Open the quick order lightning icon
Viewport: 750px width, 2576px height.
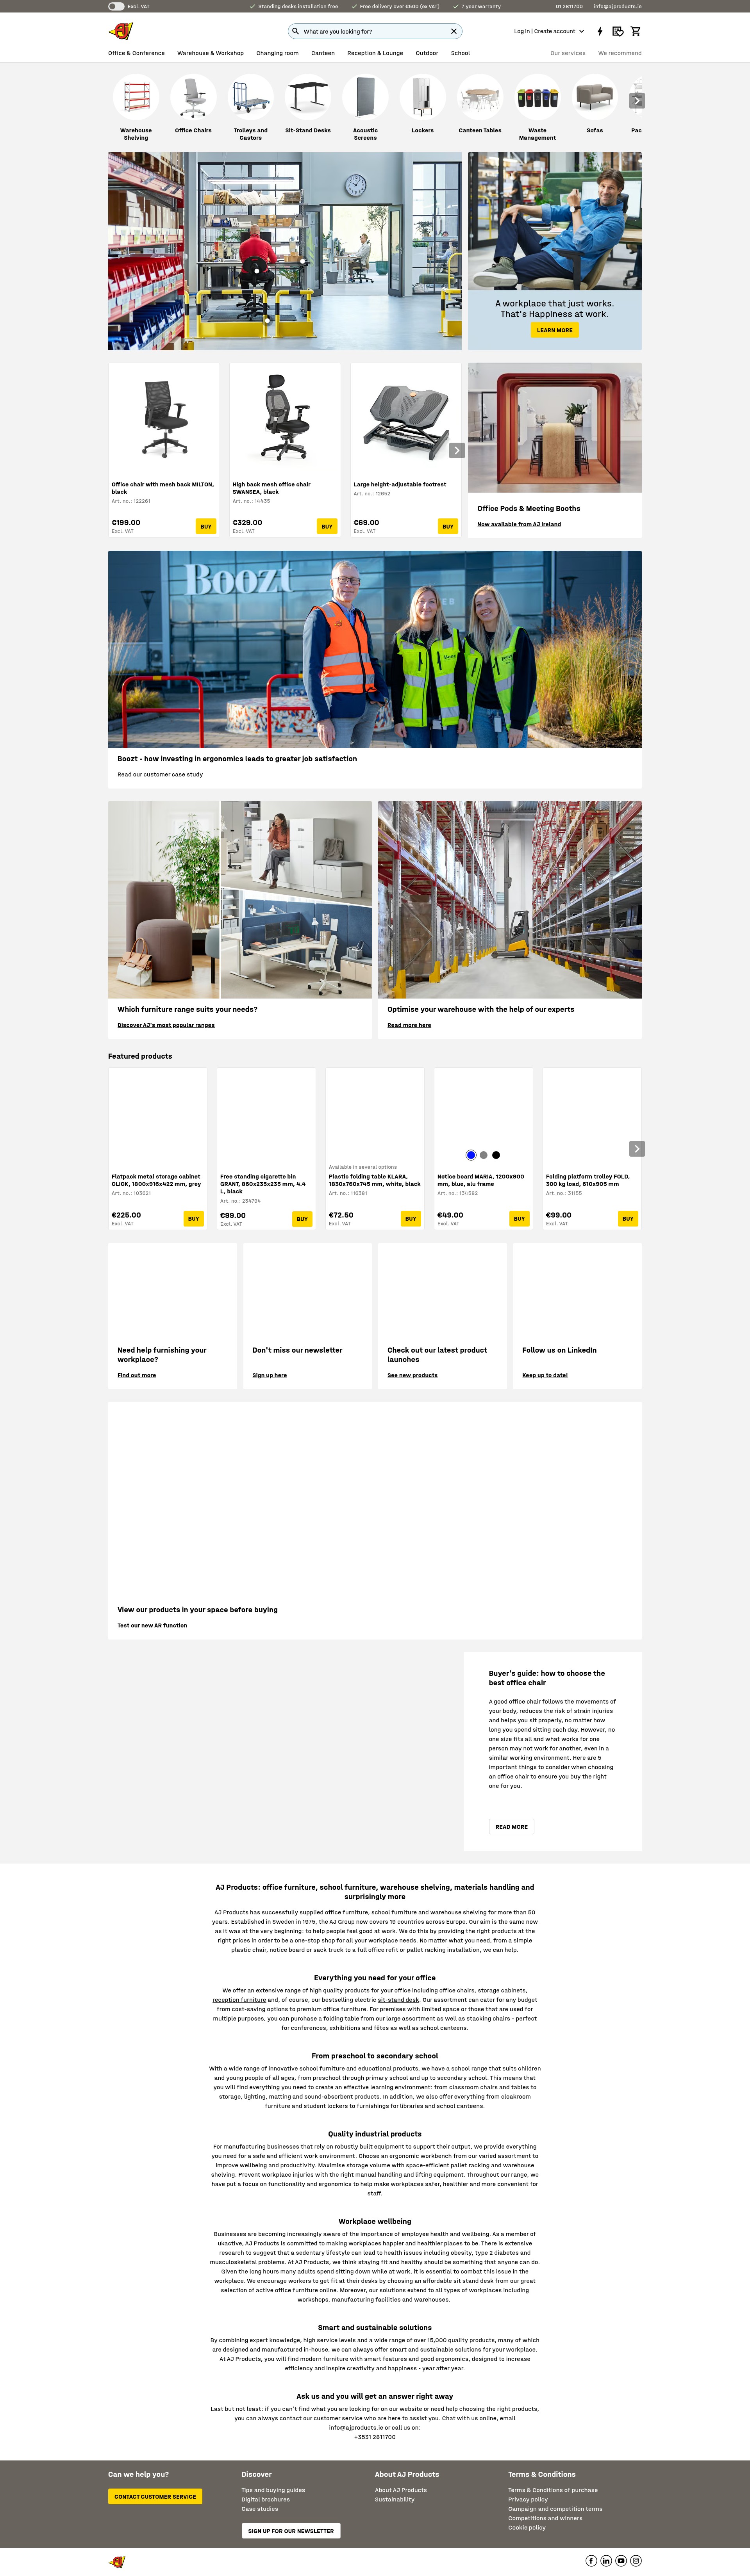click(x=600, y=31)
